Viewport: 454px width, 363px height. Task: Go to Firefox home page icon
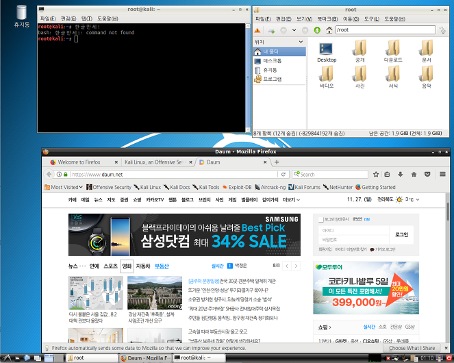[414, 175]
